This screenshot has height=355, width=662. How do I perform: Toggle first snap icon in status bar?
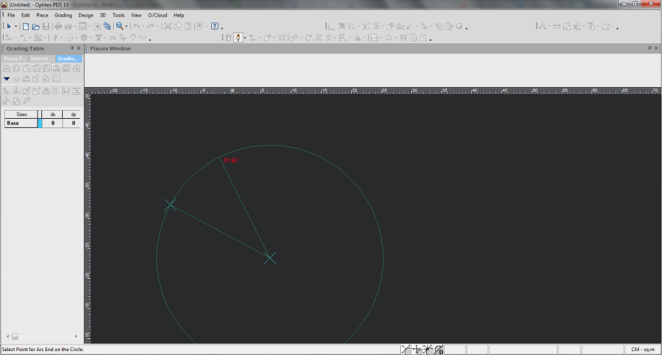(406, 349)
